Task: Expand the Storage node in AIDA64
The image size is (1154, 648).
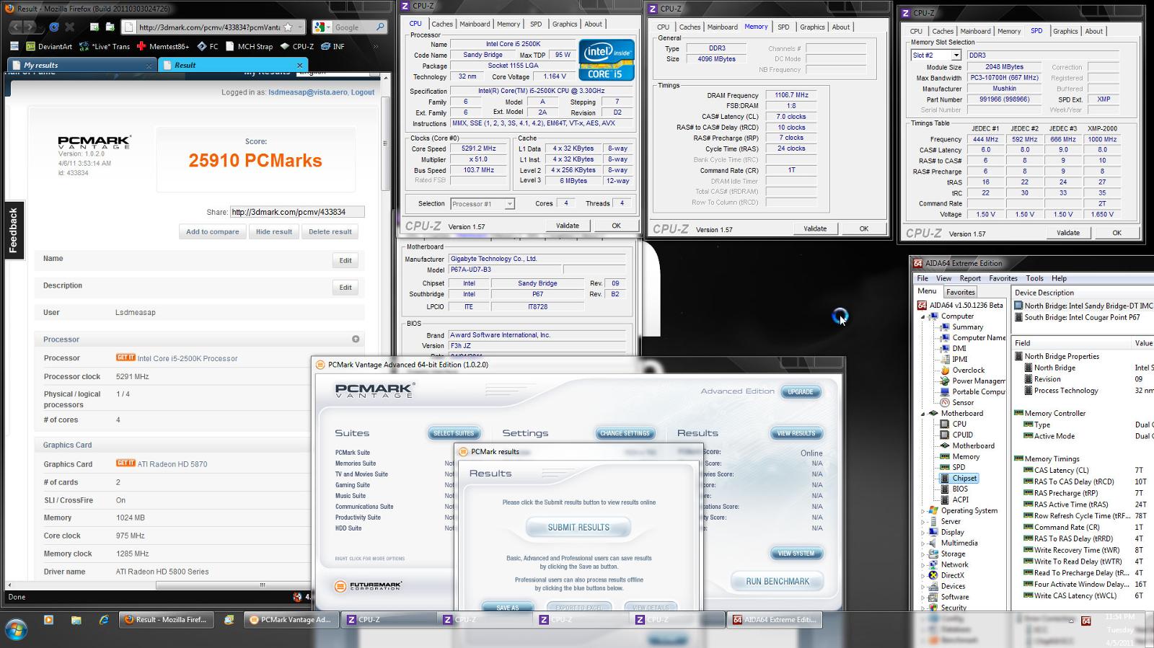Action: [x=922, y=554]
